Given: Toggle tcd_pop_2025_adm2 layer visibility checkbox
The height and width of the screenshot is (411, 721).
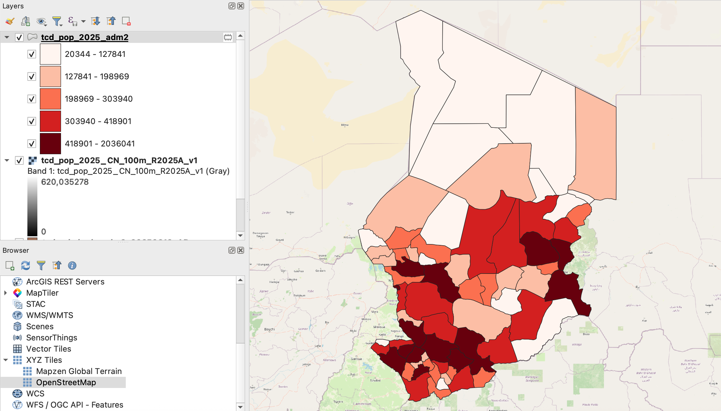Looking at the screenshot, I should click(x=19, y=37).
